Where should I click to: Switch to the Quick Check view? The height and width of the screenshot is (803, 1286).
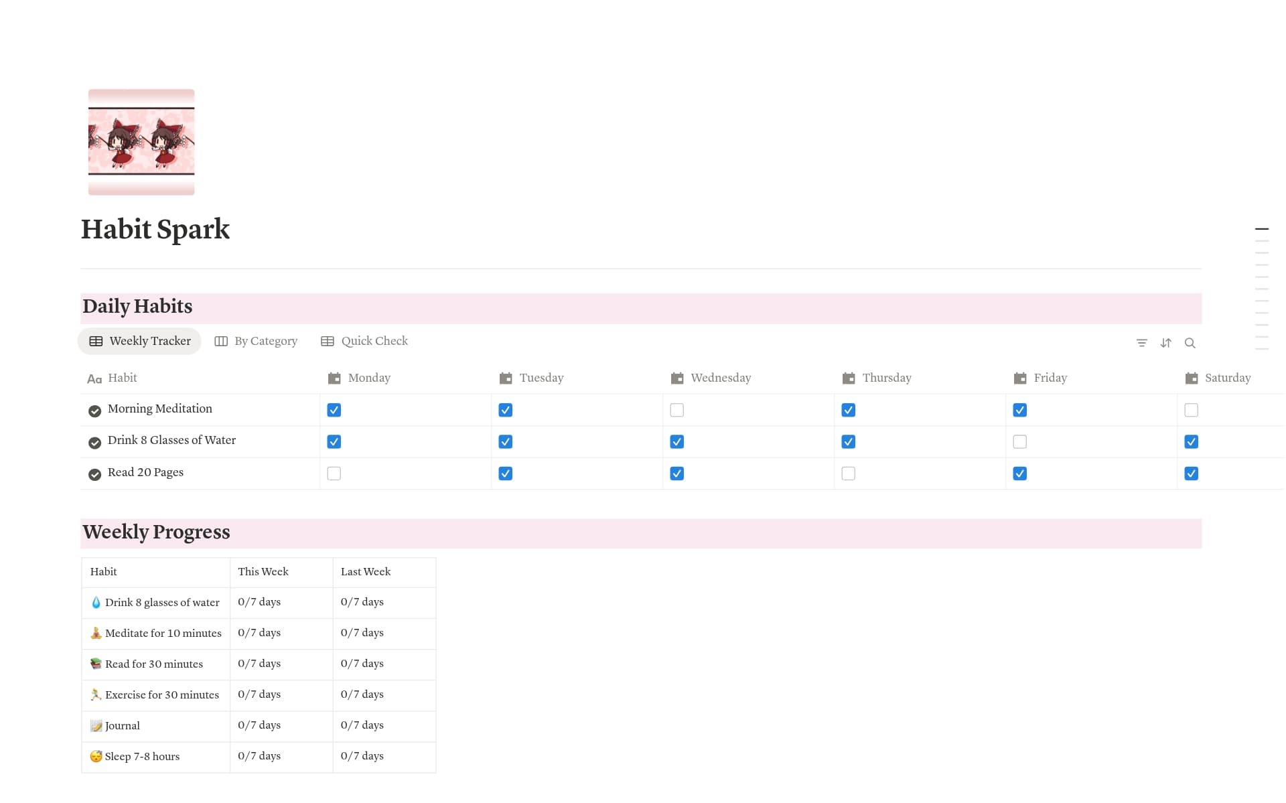pyautogui.click(x=374, y=341)
